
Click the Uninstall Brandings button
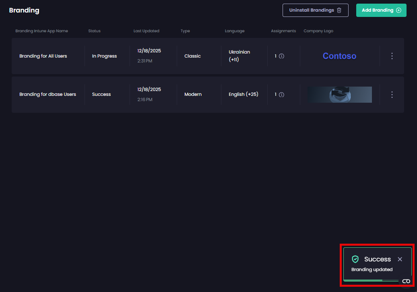click(315, 10)
